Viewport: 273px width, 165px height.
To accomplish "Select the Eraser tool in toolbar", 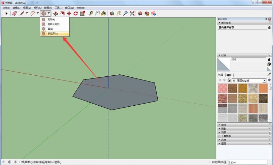I will pos(14,14).
